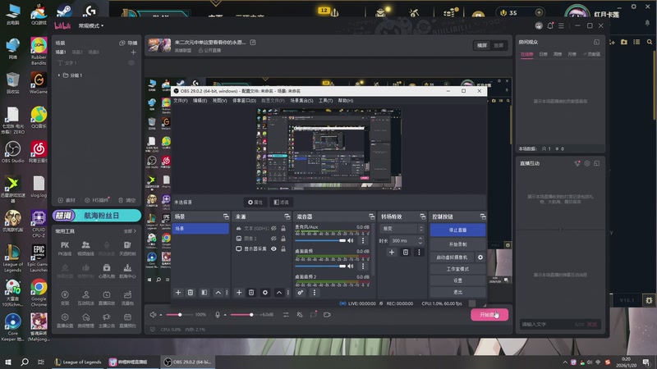Image resolution: width=657 pixels, height=369 pixels.
Task: Open the 主播公告 announcement tool
Action: pos(107,320)
